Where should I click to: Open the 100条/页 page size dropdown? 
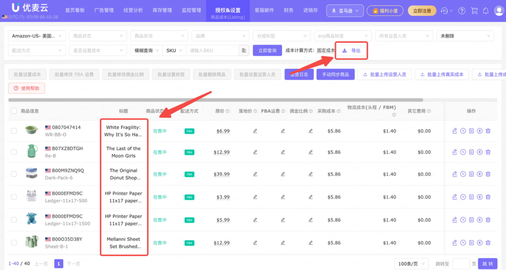[x=411, y=264]
